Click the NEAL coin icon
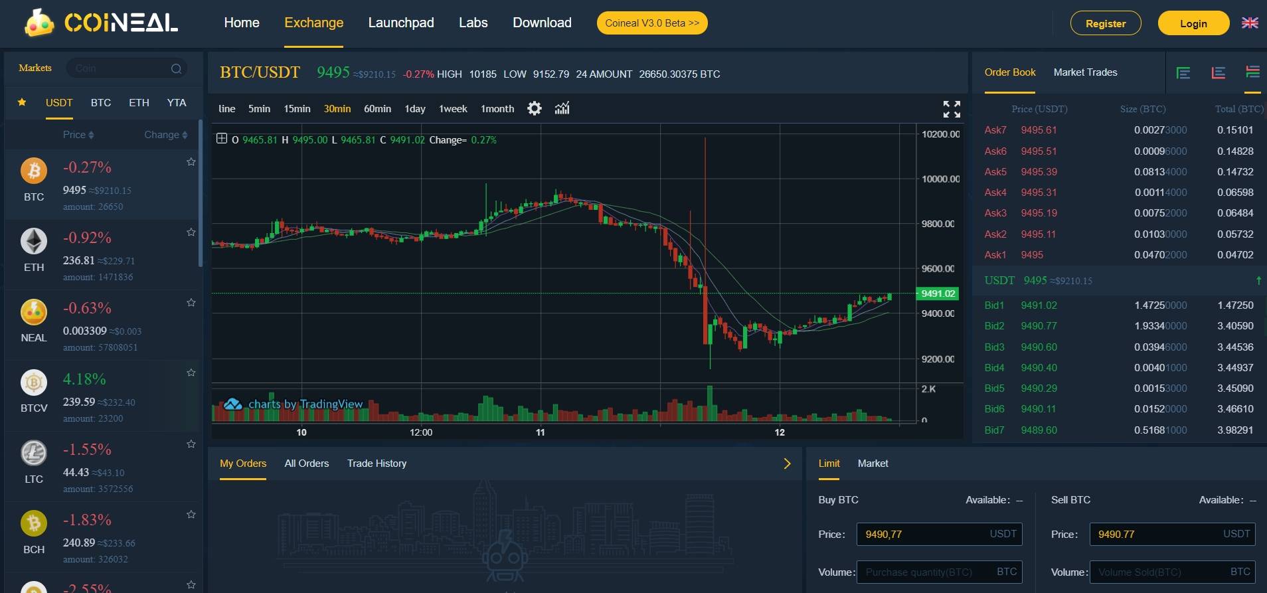Screen dimensions: 1267x593 click(x=34, y=312)
